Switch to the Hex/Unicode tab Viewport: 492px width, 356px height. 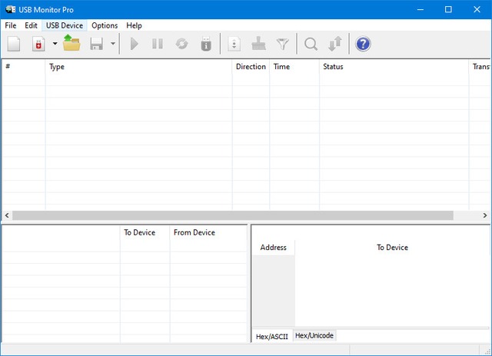pos(314,336)
